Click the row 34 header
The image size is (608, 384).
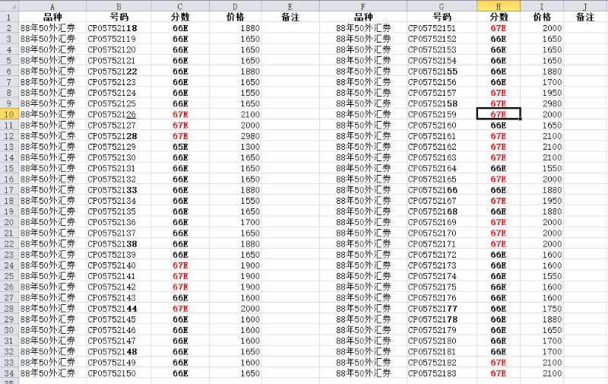(9, 373)
